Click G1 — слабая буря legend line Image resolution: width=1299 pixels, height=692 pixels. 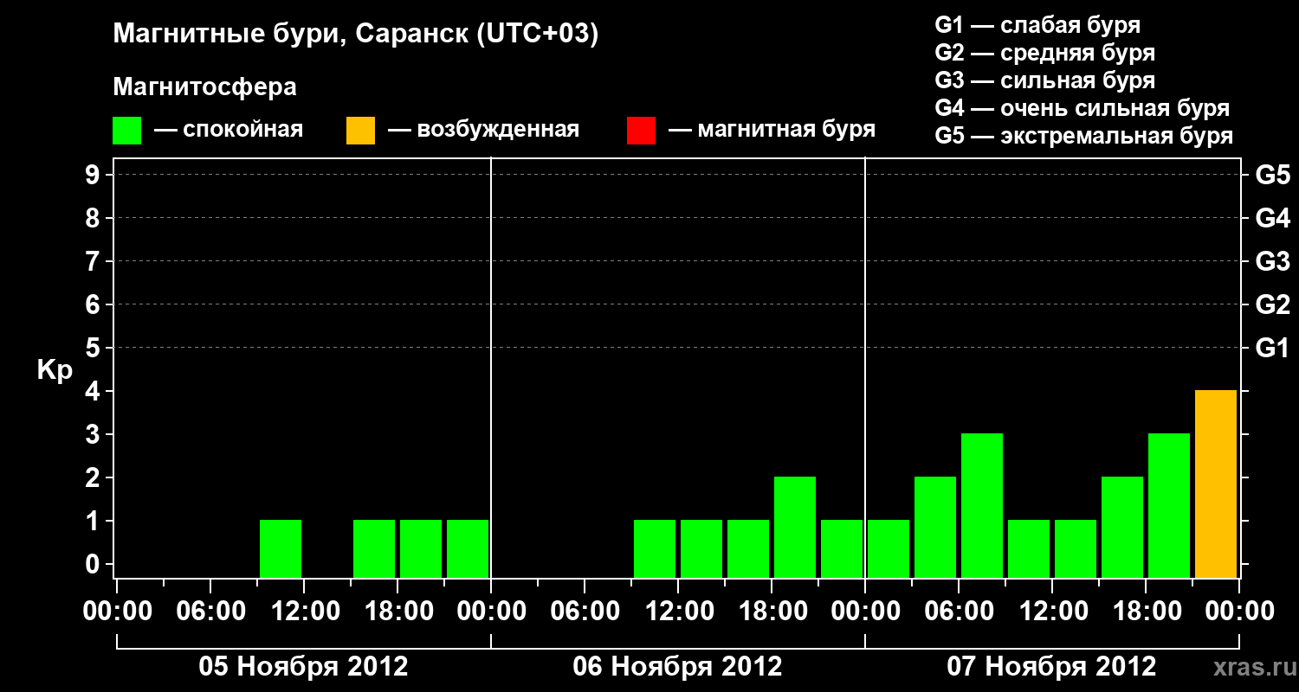(x=1037, y=24)
